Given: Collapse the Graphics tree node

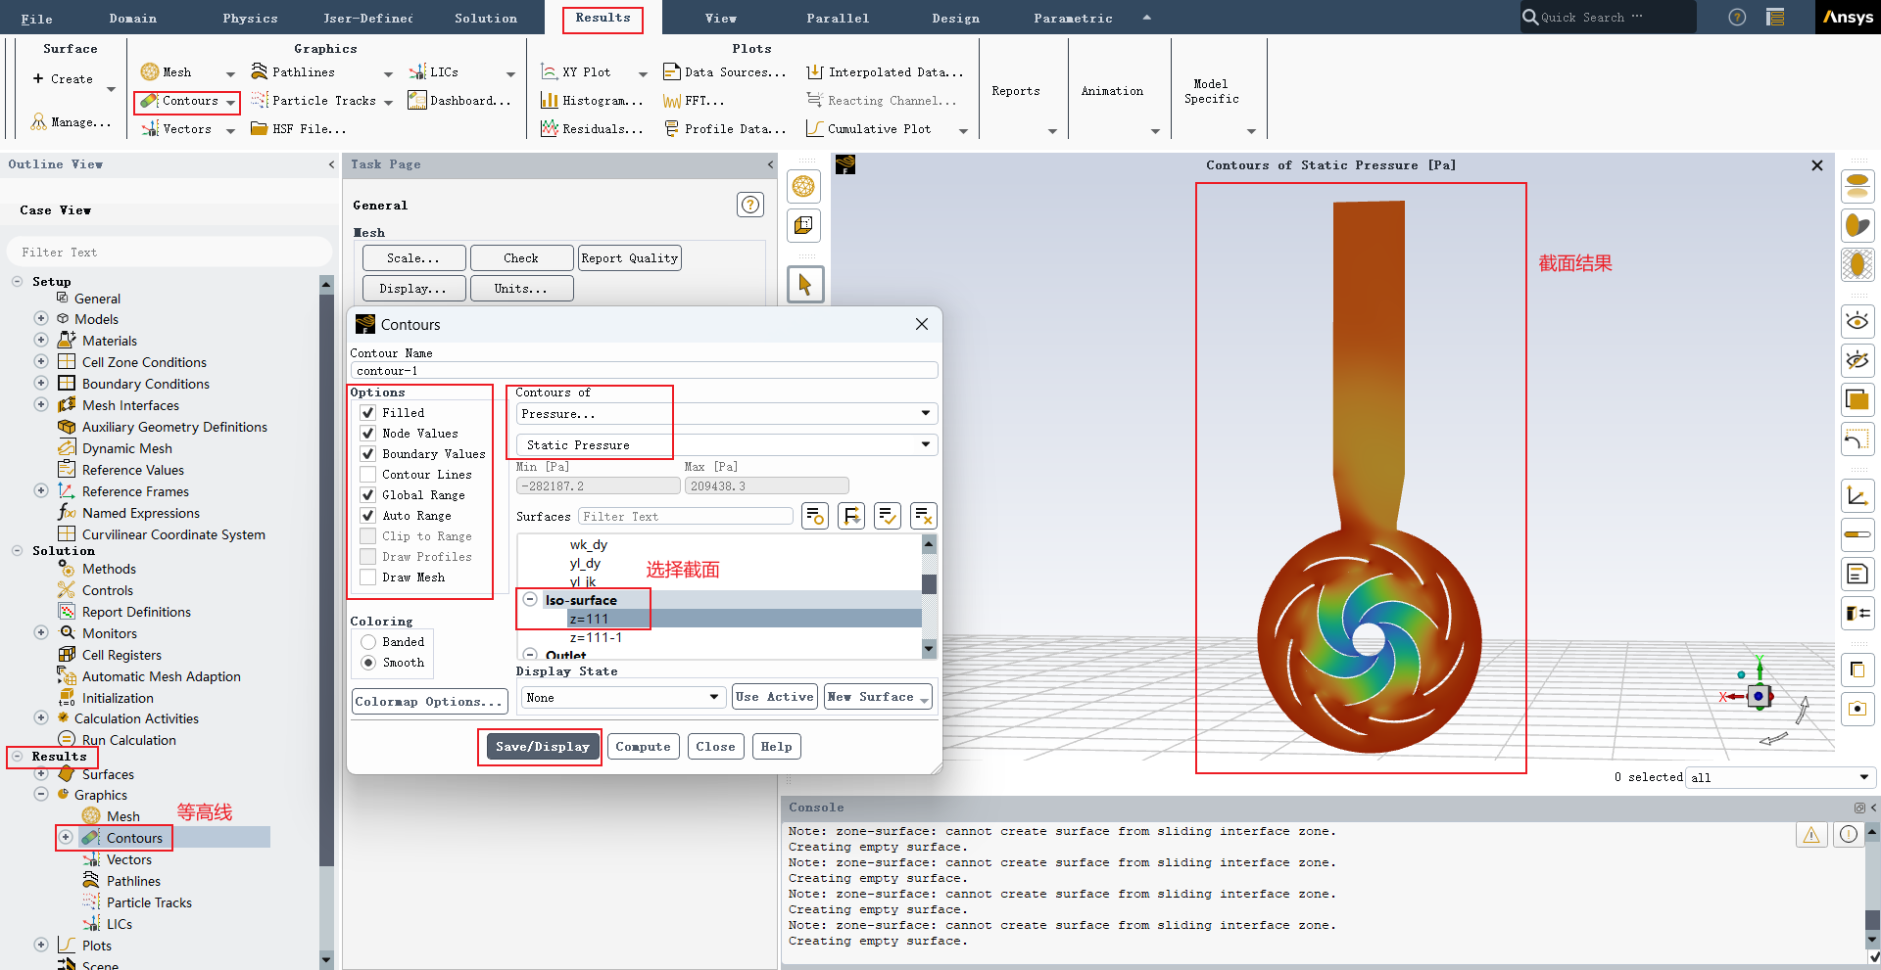Looking at the screenshot, I should point(41,795).
